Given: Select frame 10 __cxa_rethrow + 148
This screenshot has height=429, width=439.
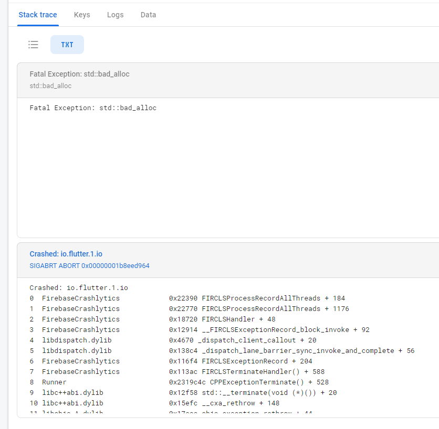Looking at the screenshot, I should click(154, 403).
